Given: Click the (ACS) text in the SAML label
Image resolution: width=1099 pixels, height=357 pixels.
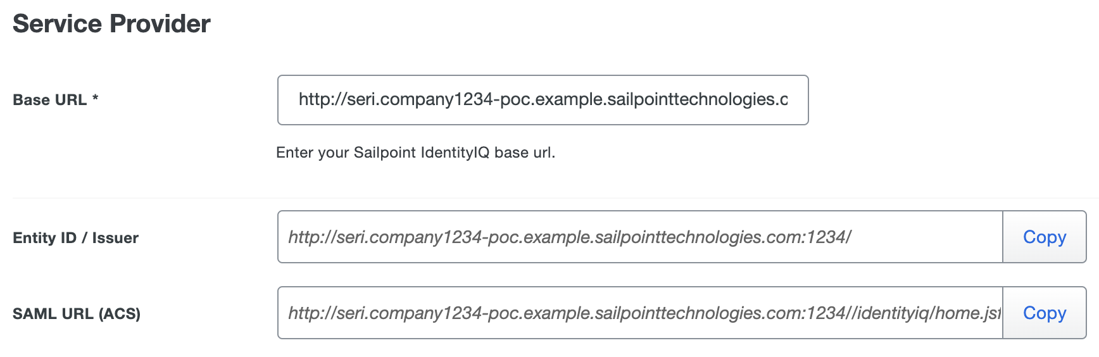Looking at the screenshot, I should click(119, 314).
